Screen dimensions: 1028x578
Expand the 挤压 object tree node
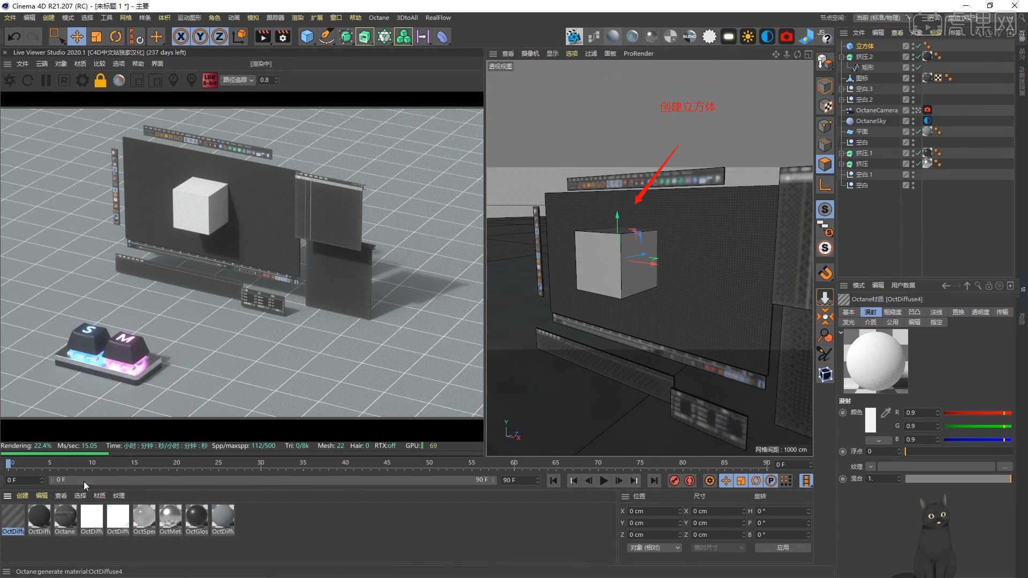(841, 164)
